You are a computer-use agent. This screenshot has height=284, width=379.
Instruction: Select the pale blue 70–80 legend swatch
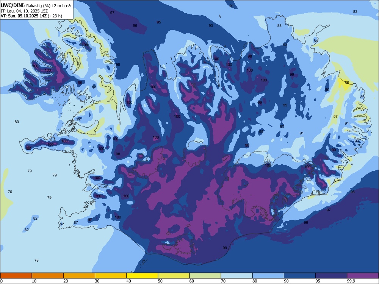coord(236,276)
